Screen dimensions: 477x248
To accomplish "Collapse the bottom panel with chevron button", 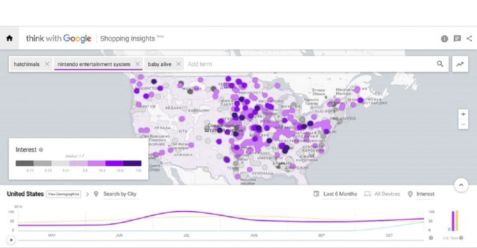I will click(x=461, y=185).
